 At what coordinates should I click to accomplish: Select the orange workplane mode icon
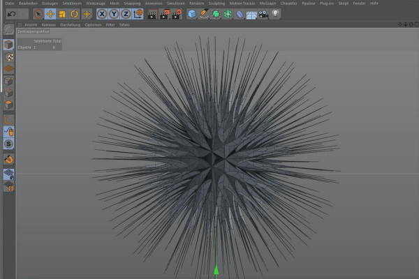pyautogui.click(x=8, y=68)
